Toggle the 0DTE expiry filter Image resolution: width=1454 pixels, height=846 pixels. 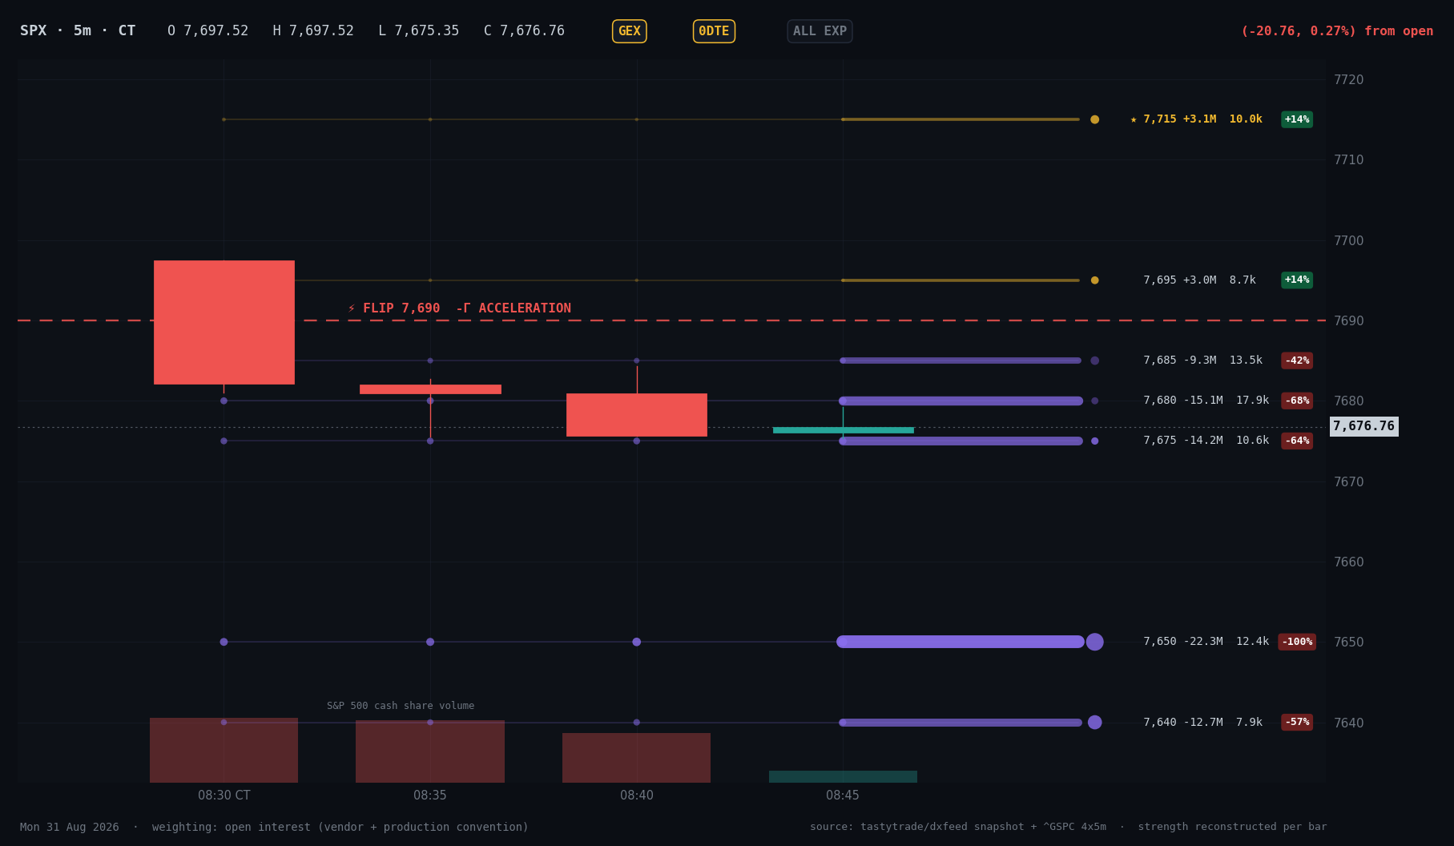coord(714,31)
